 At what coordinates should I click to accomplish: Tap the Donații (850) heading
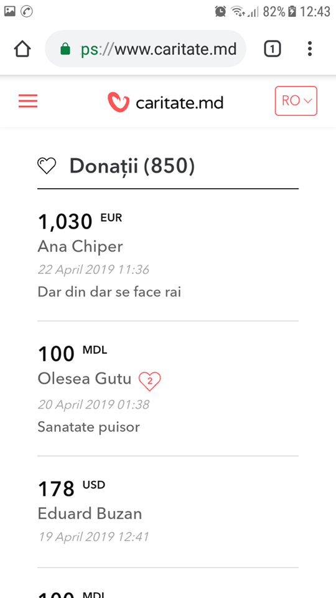(132, 166)
